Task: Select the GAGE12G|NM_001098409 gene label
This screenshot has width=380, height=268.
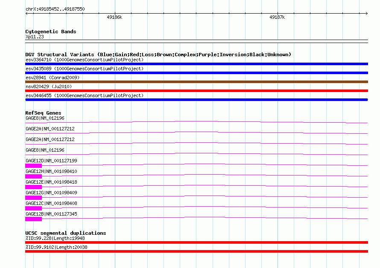Action: pos(51,193)
